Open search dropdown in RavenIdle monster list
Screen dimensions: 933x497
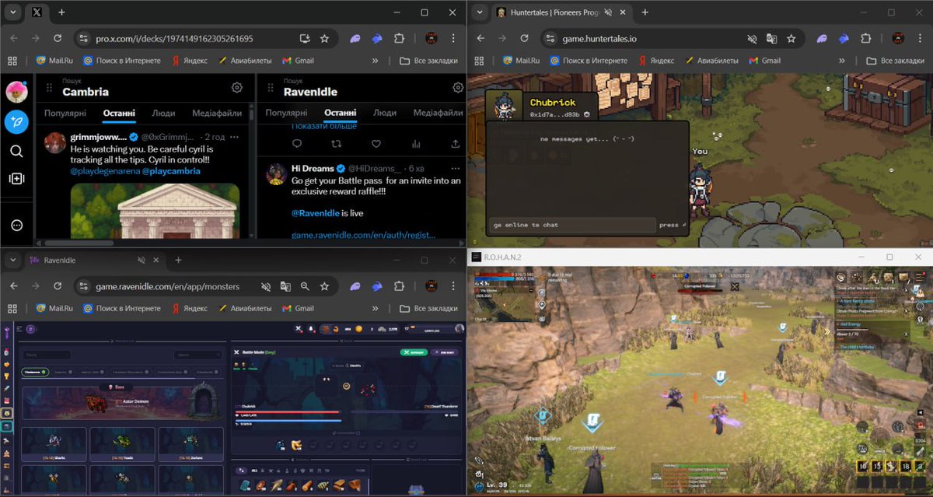tap(198, 355)
